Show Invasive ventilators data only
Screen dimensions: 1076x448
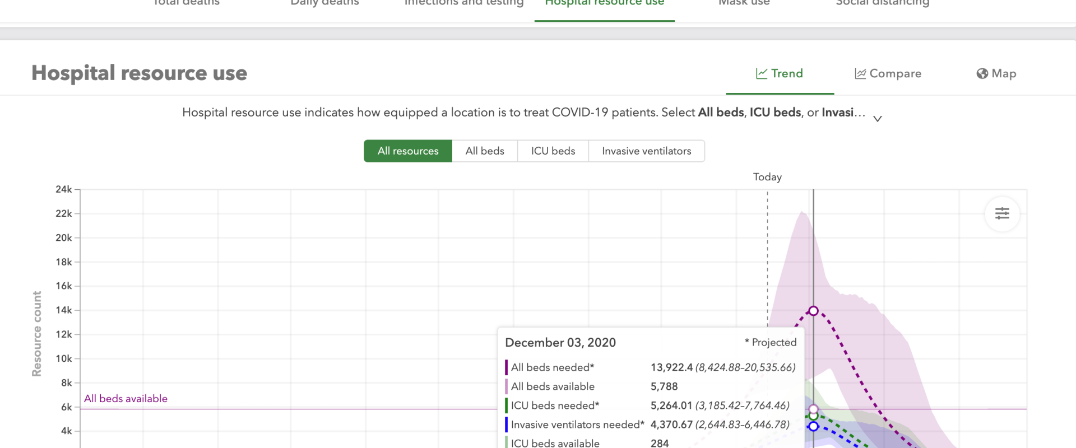[x=646, y=151]
